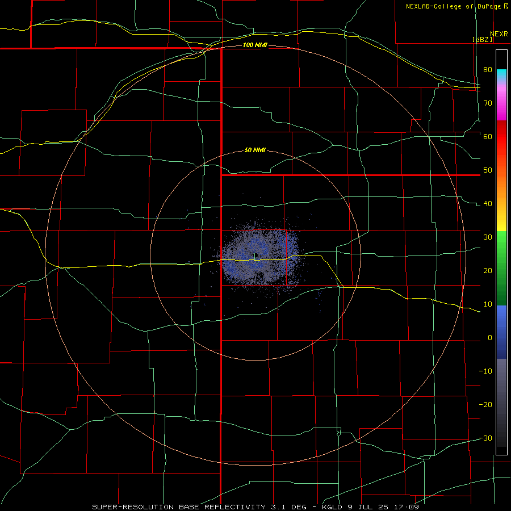The width and height of the screenshot is (511, 511).
Task: Click the 70 dBZ scale value
Action: pos(488,103)
